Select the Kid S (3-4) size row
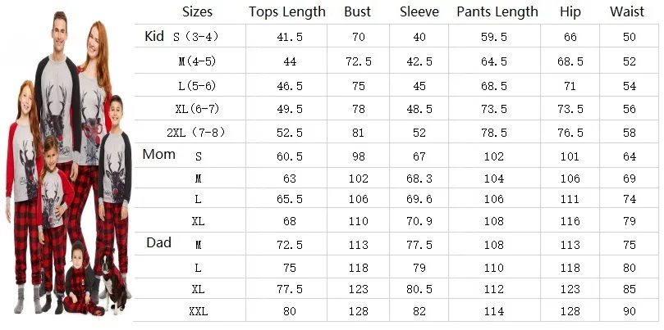This screenshot has height=330, width=664. [x=396, y=36]
